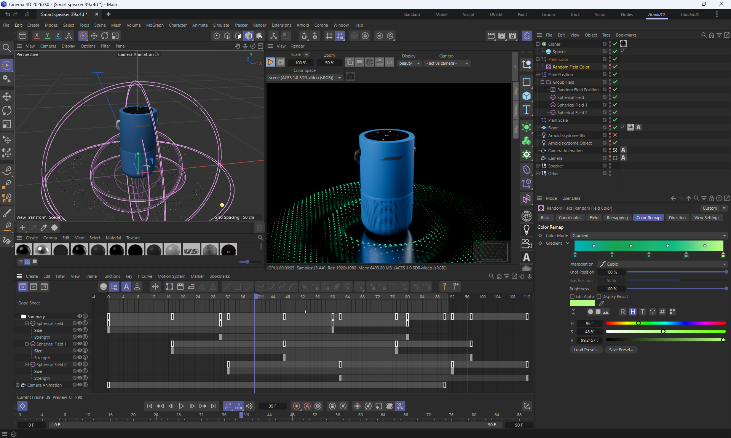The height and width of the screenshot is (438, 731).
Task: Enable the Edit Alpha checkbox
Action: click(x=572, y=296)
